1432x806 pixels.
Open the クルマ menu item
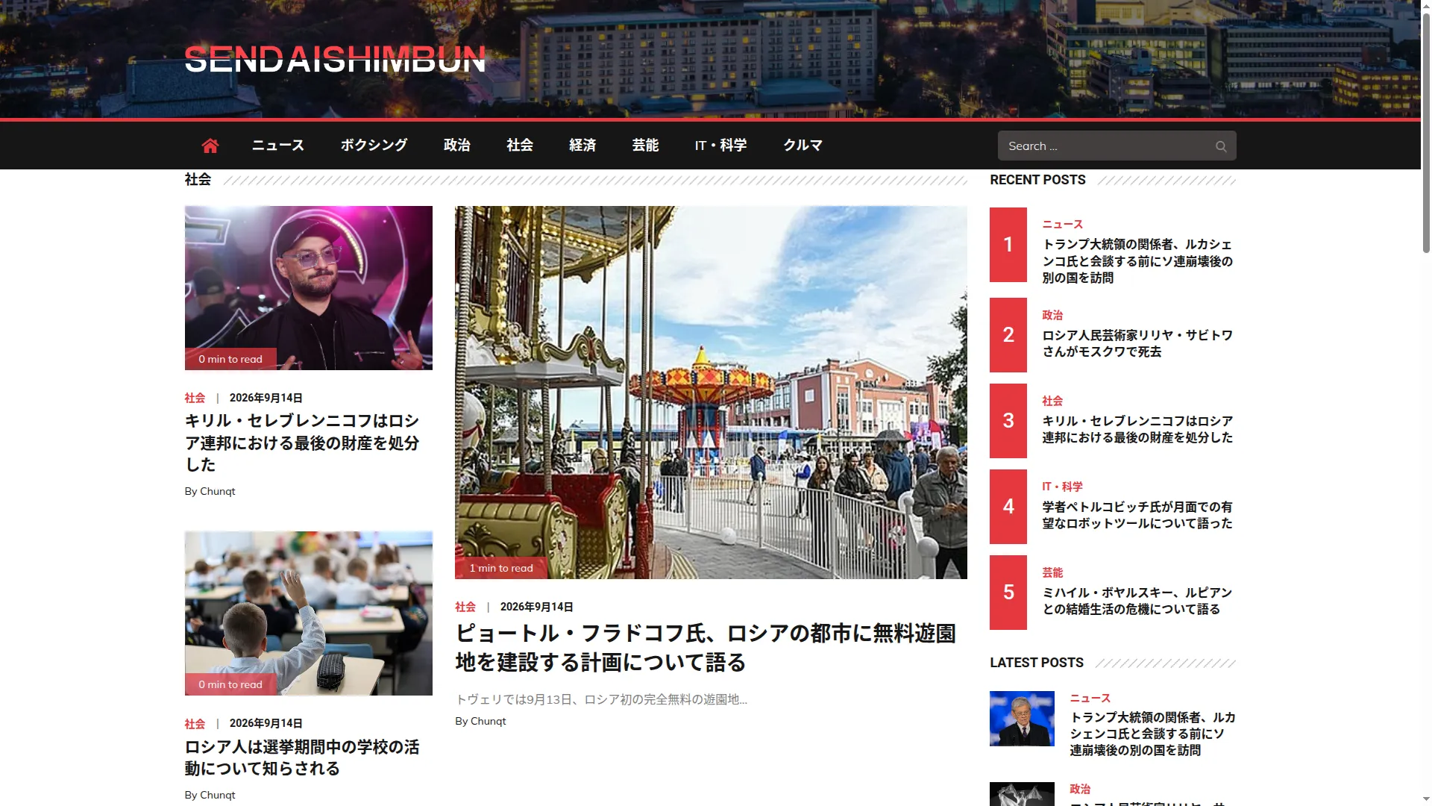(803, 146)
